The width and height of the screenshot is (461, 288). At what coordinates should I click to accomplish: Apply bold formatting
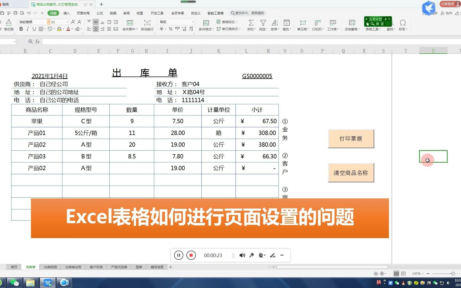click(21, 29)
